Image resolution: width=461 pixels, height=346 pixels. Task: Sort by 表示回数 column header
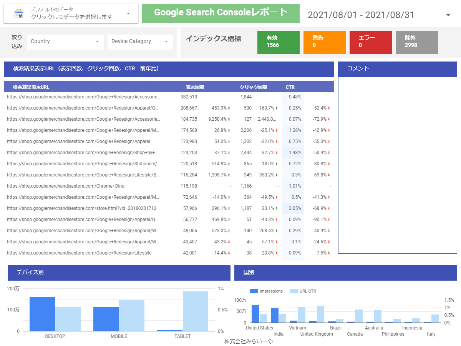click(195, 87)
